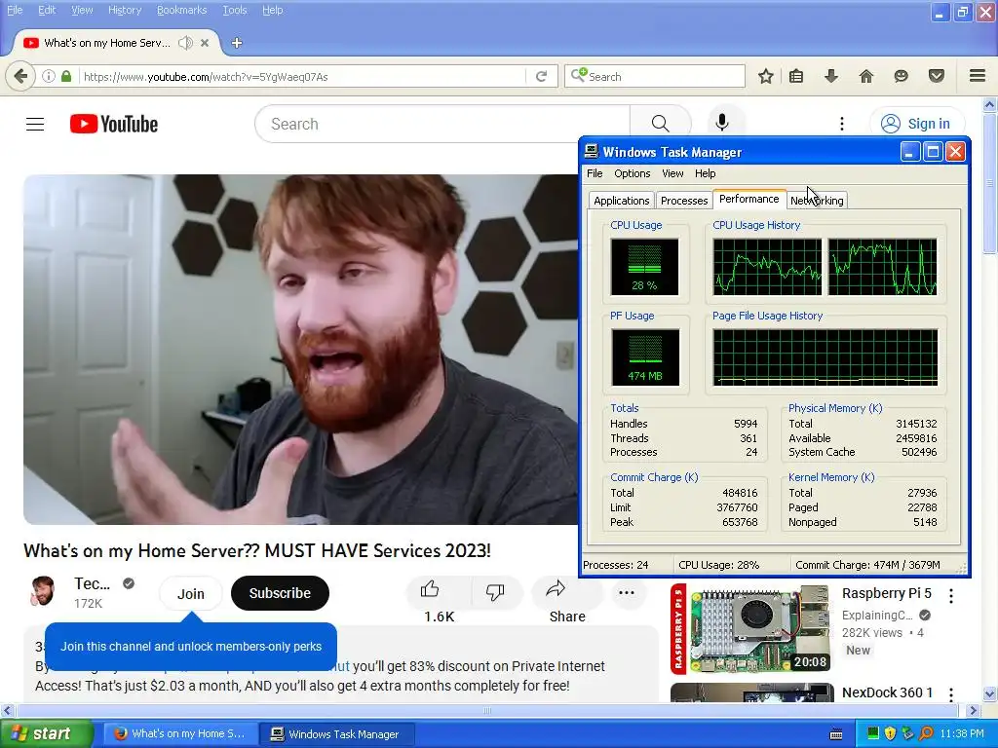Start voice search with the microphone
Image resolution: width=998 pixels, height=748 pixels.
(x=722, y=123)
